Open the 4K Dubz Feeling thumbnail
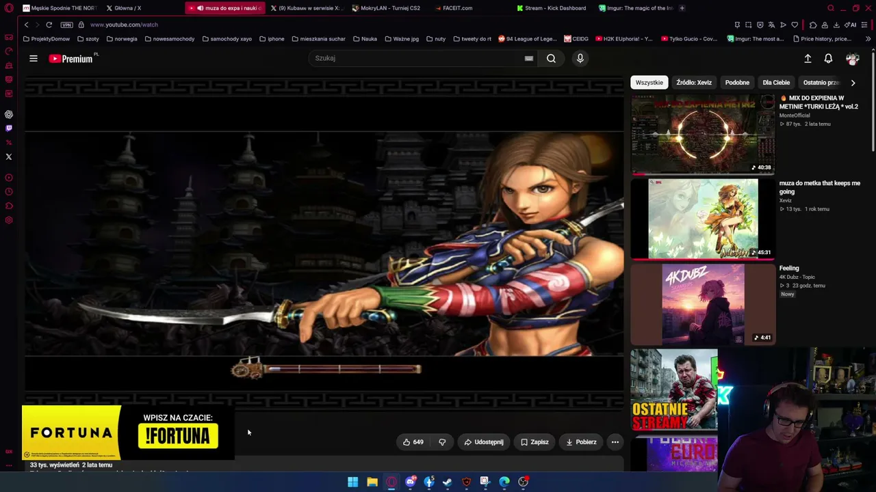Viewport: 876px width, 492px height. click(703, 304)
